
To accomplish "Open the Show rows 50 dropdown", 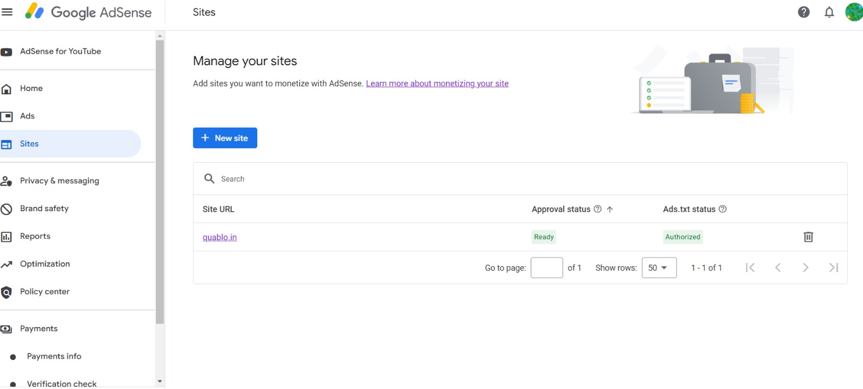I will [x=659, y=268].
